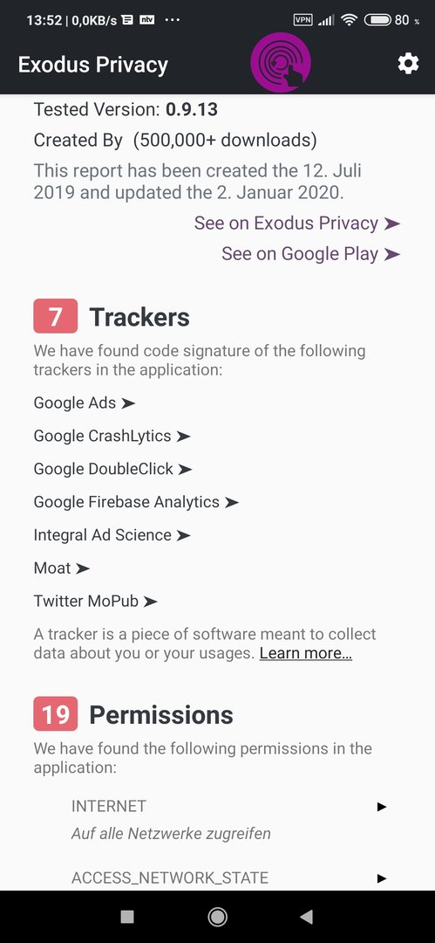The width and height of the screenshot is (435, 943).
Task: Click the Learn more... link
Action: [x=306, y=653]
